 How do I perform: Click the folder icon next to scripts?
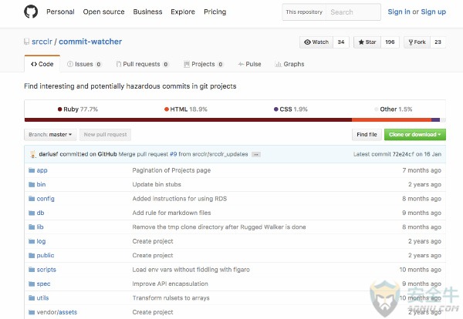[32, 270]
